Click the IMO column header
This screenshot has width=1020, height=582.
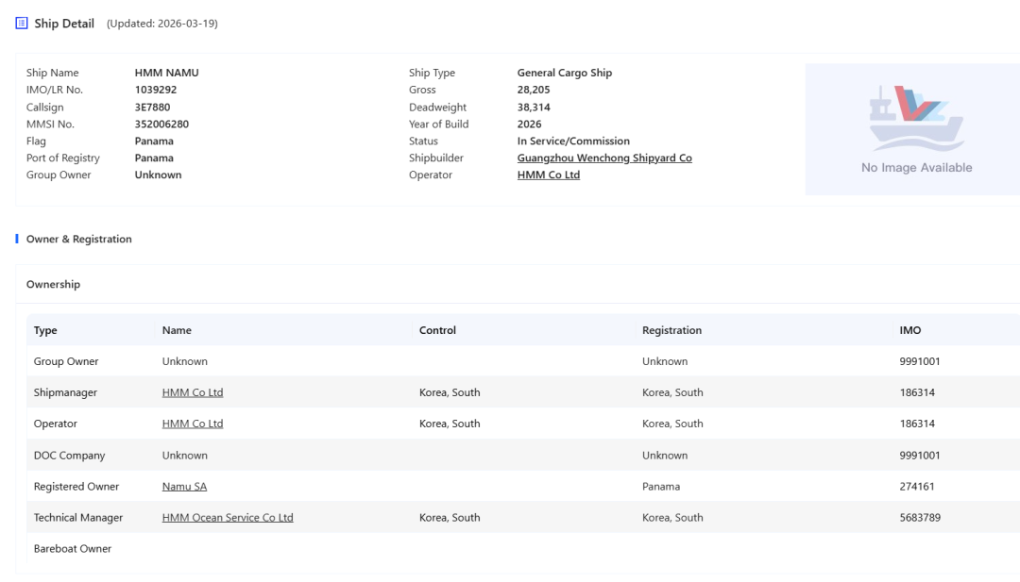pyautogui.click(x=910, y=330)
